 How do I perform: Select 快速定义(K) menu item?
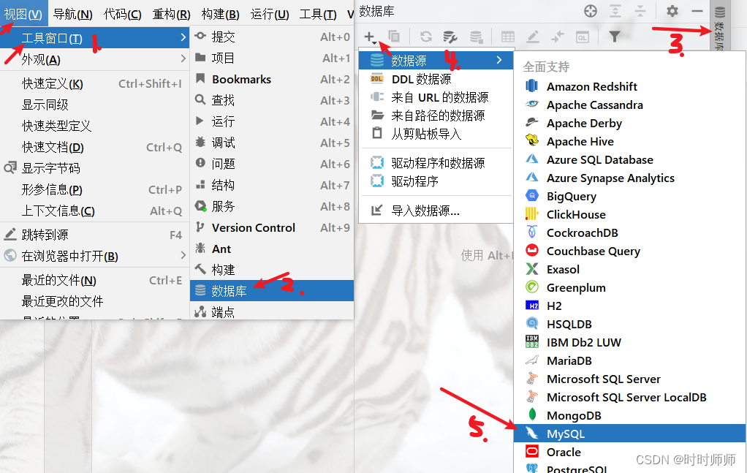click(x=95, y=83)
